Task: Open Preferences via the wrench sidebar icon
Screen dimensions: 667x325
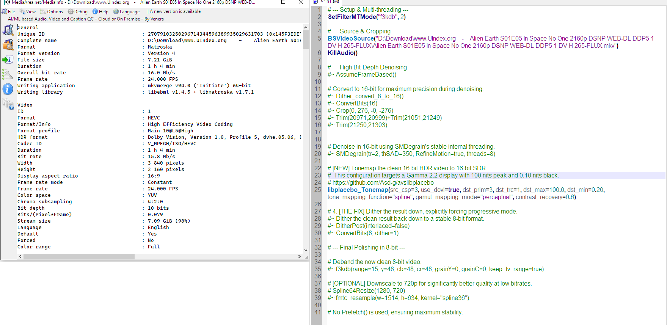Action: click(x=8, y=74)
